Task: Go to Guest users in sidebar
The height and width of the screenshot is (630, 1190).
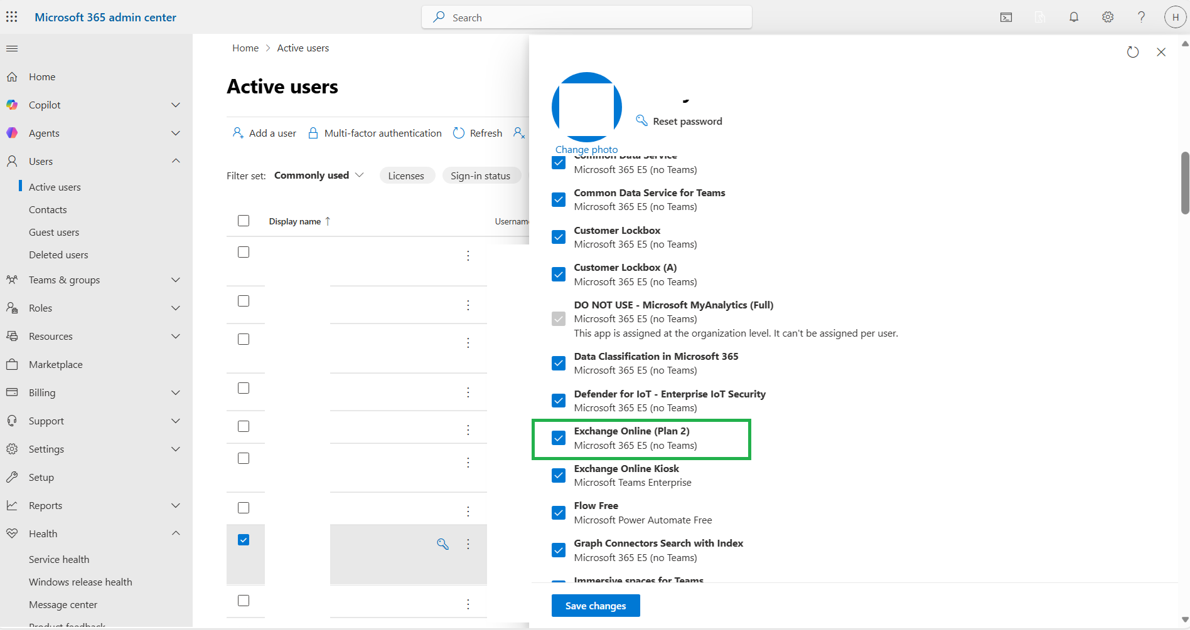Action: click(x=54, y=232)
